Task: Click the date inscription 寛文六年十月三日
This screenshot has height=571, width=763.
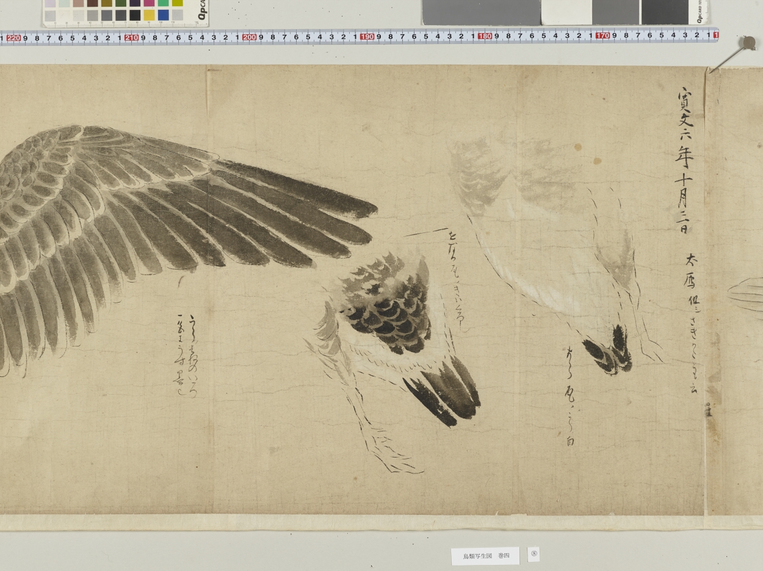Action: [x=685, y=160]
